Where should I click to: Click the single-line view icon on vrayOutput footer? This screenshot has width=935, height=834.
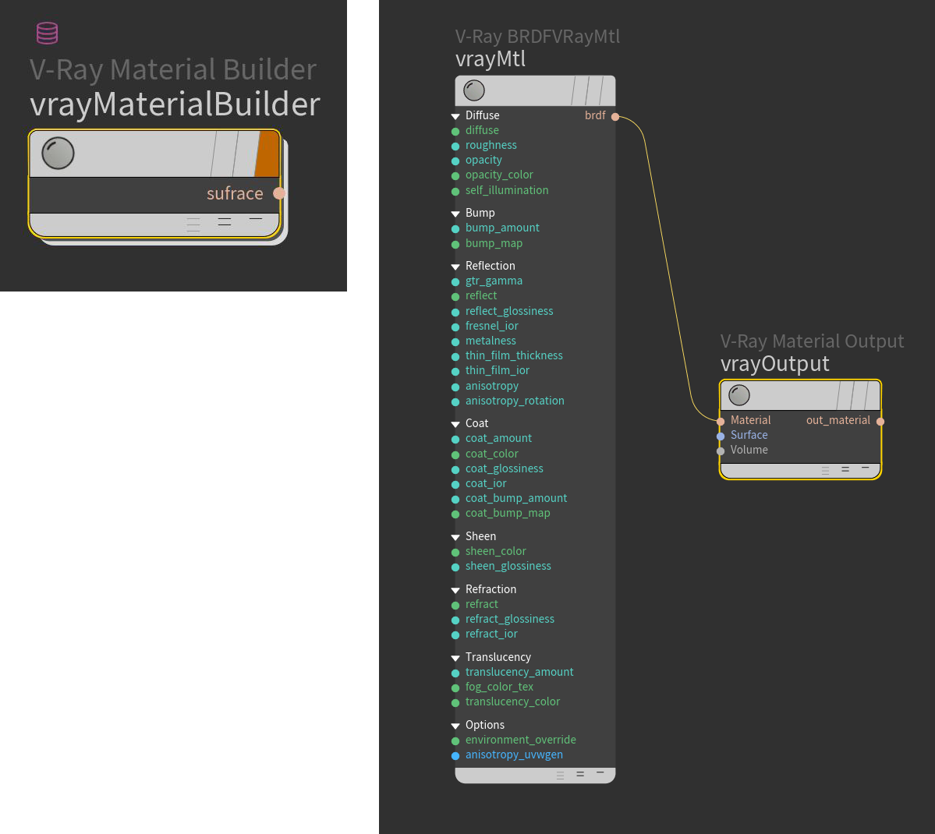click(866, 468)
